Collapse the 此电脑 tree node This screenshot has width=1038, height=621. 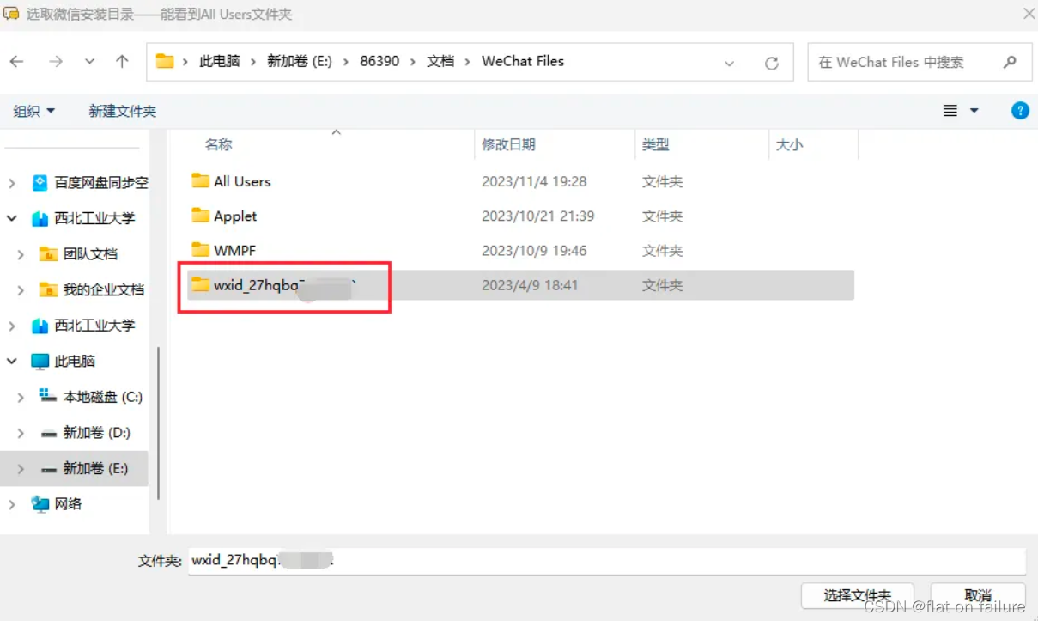pos(12,362)
